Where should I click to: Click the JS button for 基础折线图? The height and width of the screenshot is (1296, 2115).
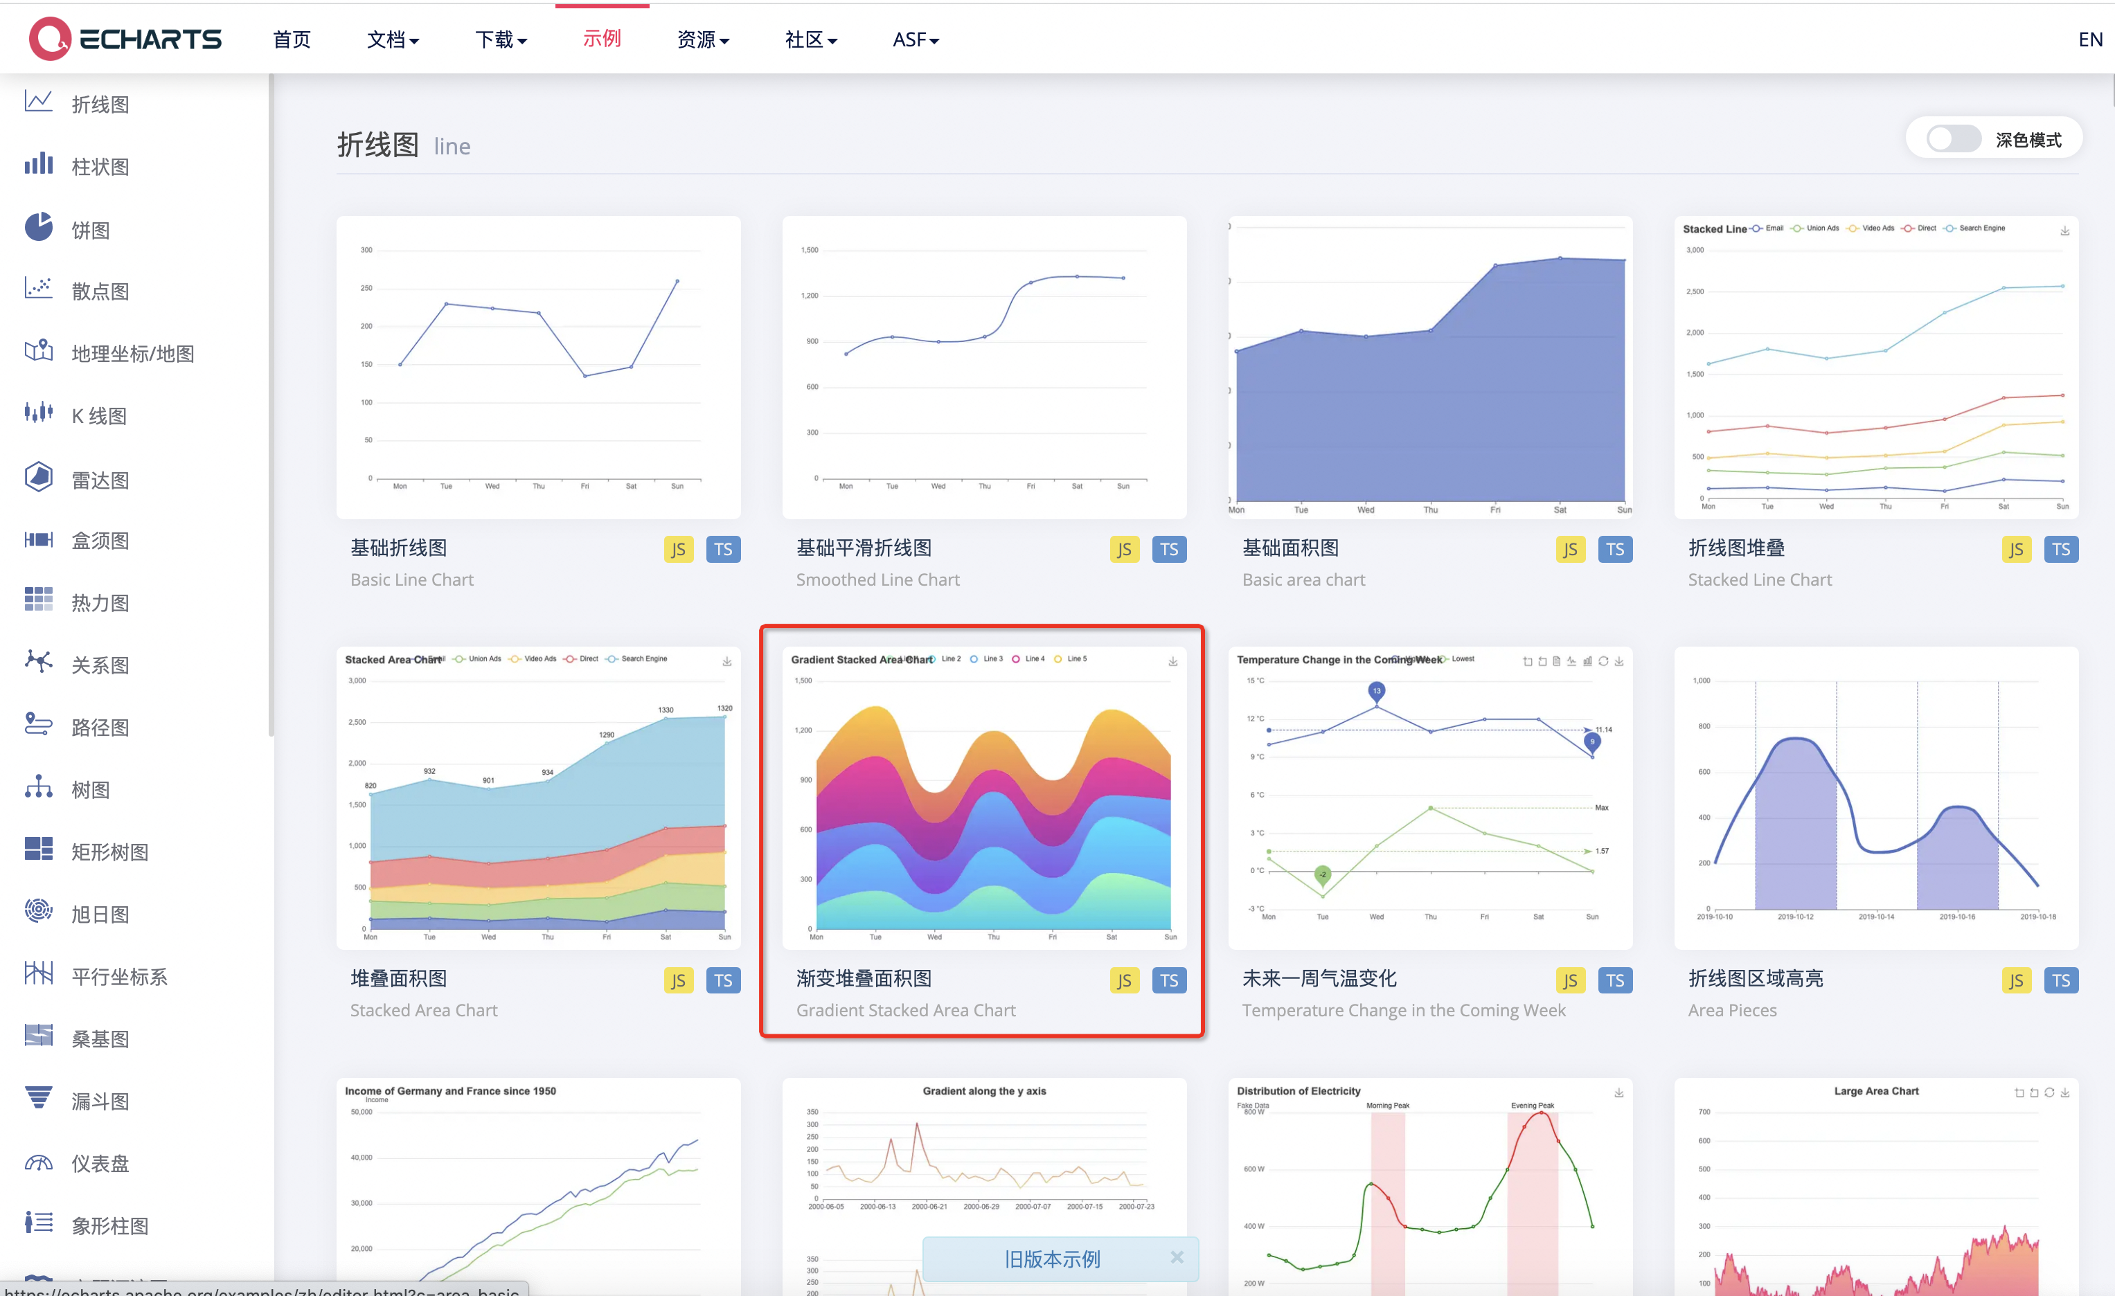(678, 549)
